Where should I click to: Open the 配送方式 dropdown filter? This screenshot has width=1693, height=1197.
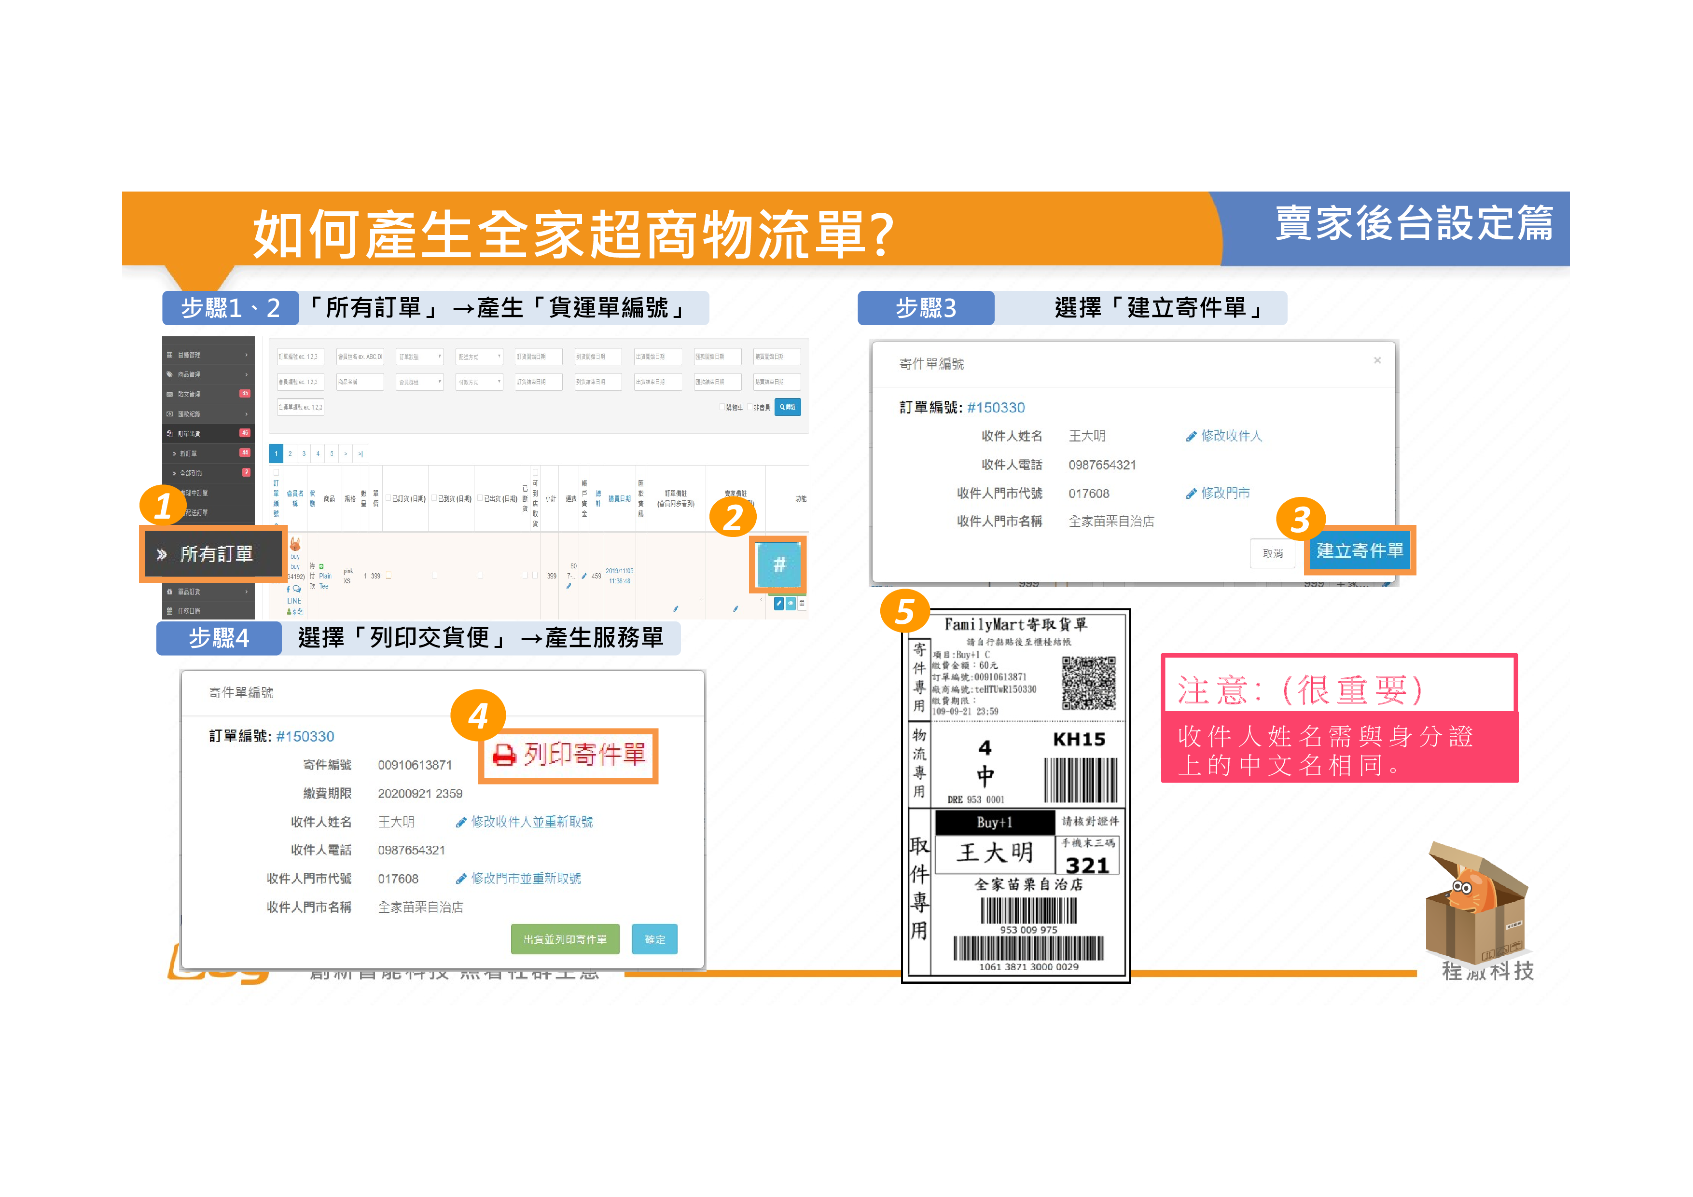(x=479, y=357)
